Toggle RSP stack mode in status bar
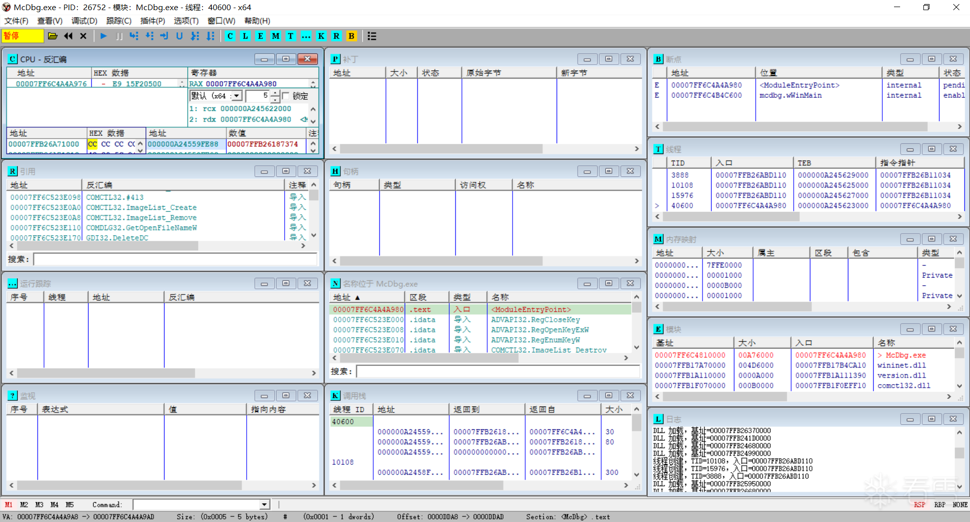Image resolution: width=970 pixels, height=522 pixels. pos(919,505)
